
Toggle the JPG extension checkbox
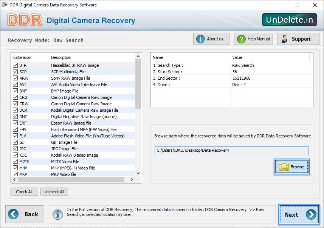click(15, 148)
